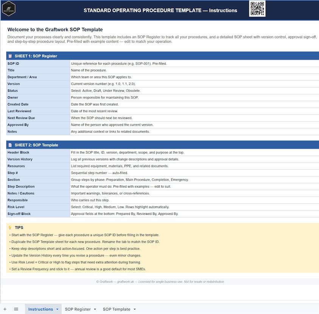Select the 'Owner' label cell
This screenshot has width=319, height=314.
click(x=38, y=98)
